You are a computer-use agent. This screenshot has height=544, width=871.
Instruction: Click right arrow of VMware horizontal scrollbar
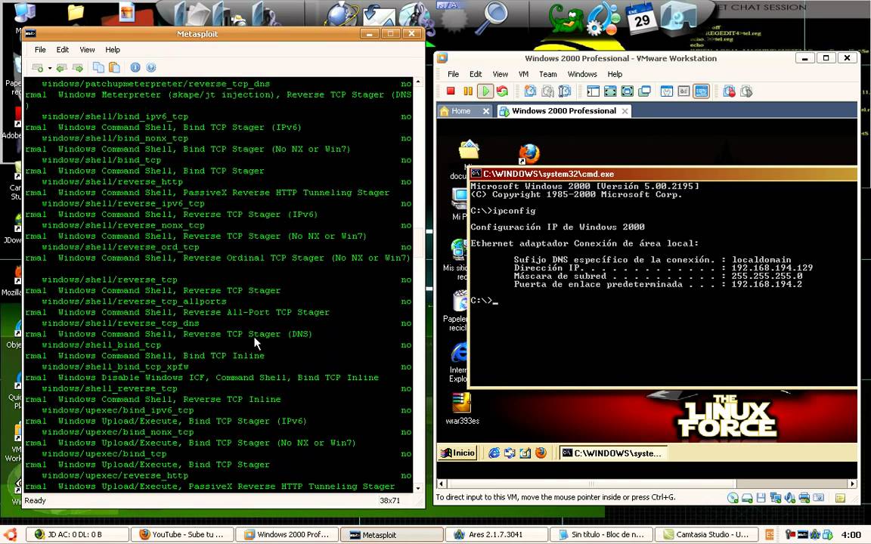(852, 484)
